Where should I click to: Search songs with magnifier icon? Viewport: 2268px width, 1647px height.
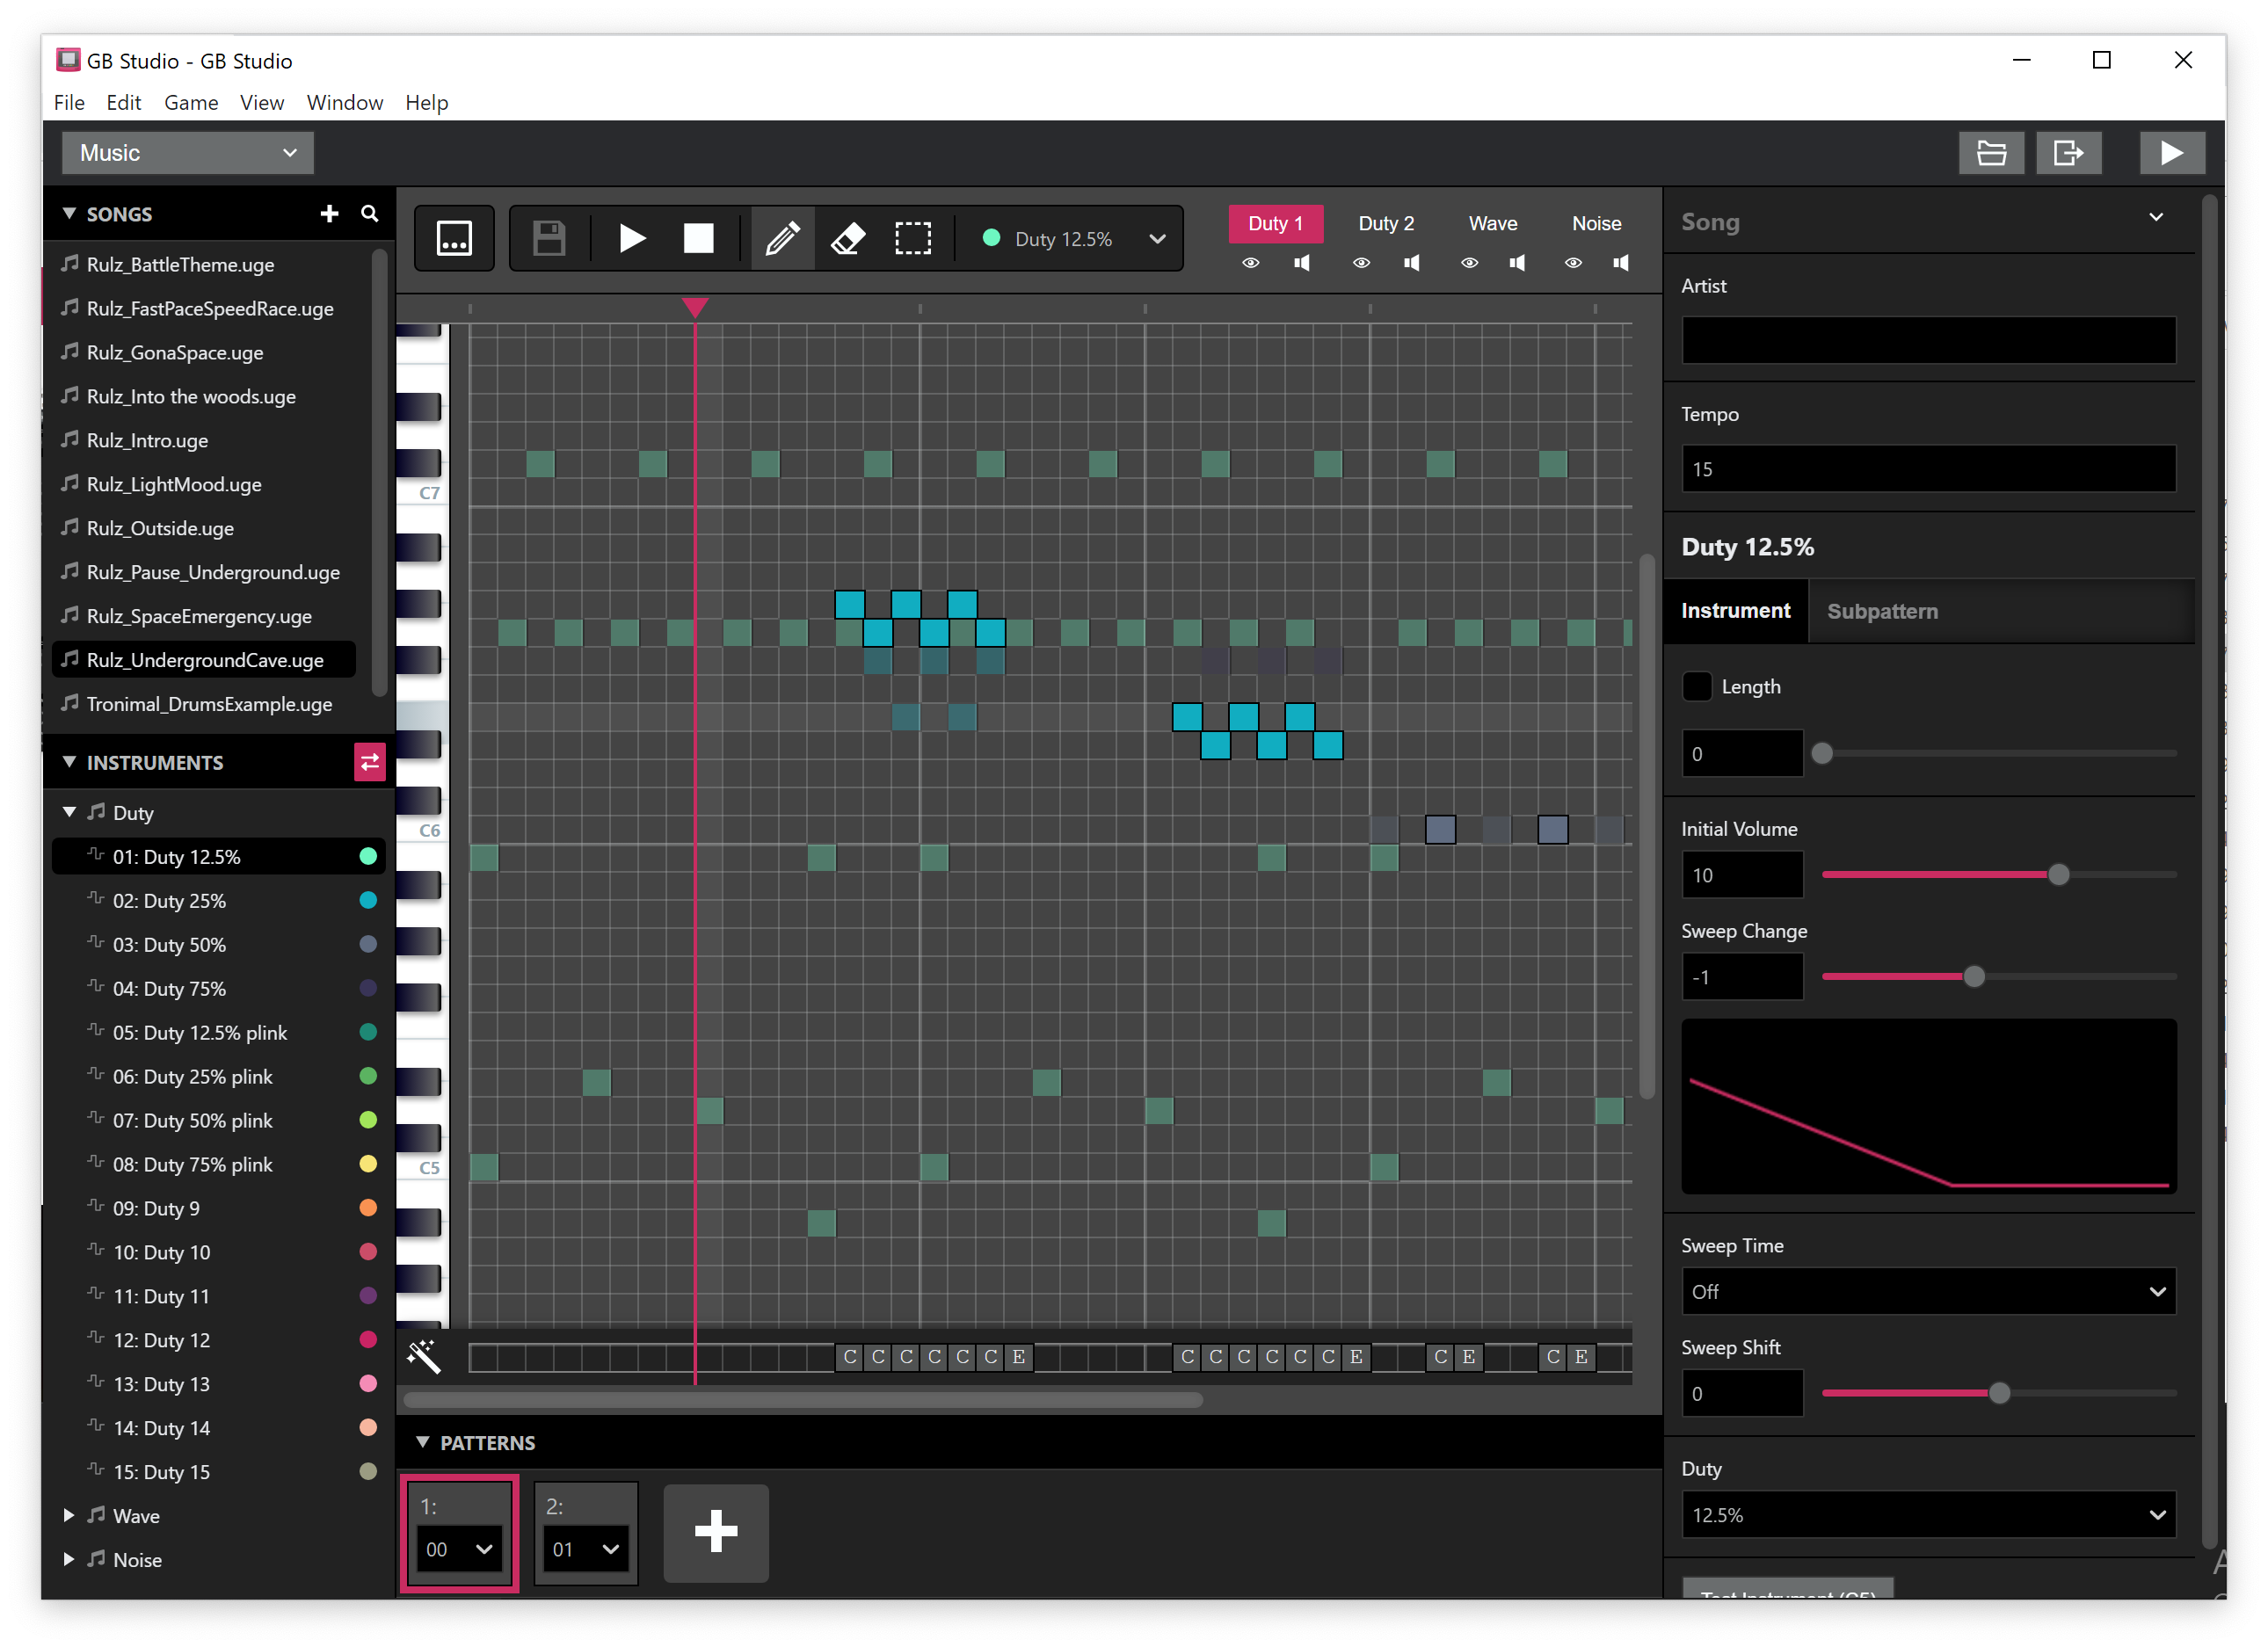[370, 214]
